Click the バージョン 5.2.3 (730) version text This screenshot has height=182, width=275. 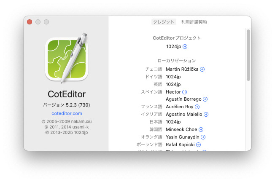(x=67, y=104)
